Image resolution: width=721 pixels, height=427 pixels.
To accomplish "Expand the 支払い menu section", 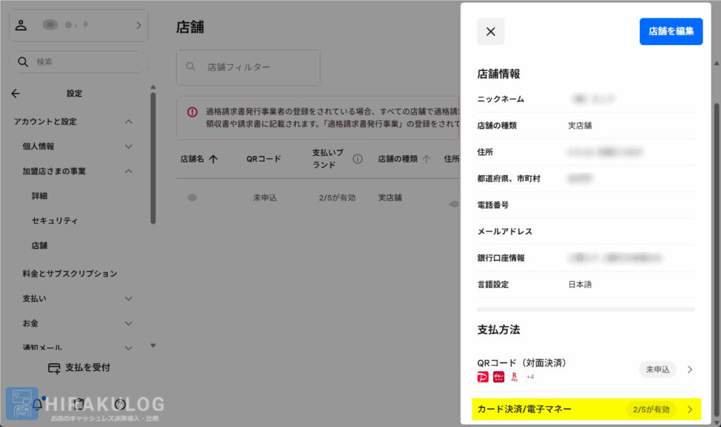I will click(128, 298).
